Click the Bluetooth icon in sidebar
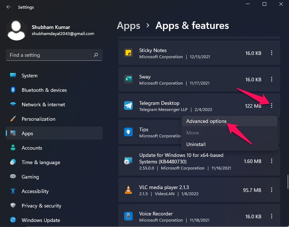Viewport: 289px width, 227px height. coord(13,90)
